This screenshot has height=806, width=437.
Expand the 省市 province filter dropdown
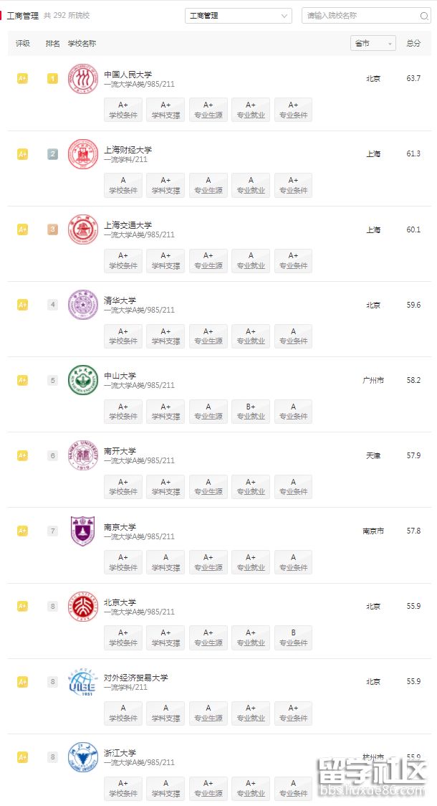[x=373, y=44]
